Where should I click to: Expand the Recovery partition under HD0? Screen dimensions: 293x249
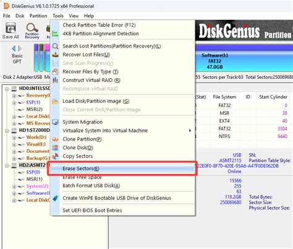pos(14,96)
